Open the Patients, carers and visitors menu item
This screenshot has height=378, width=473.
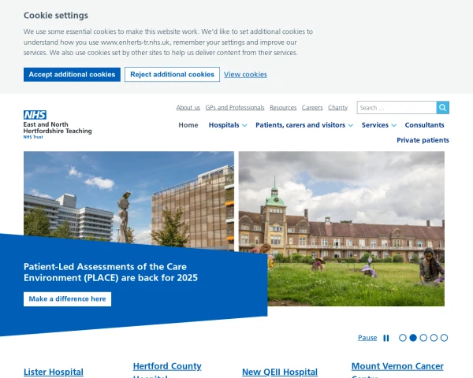coord(300,125)
